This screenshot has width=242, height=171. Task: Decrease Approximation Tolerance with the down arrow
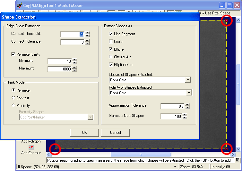pos(187,107)
